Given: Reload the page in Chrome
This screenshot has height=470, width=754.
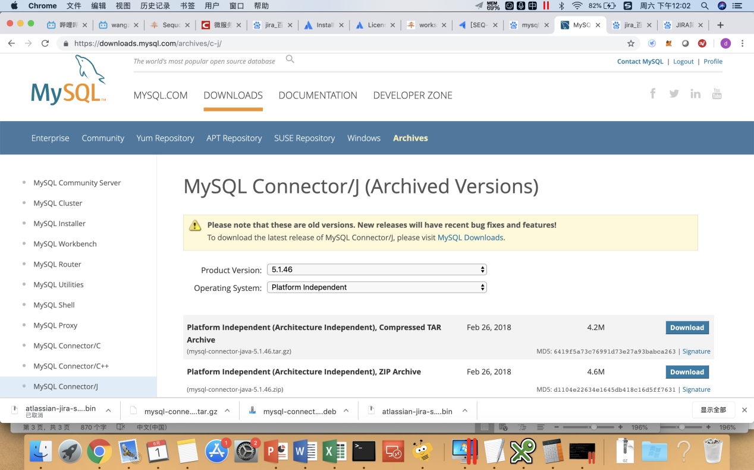Looking at the screenshot, I should [45, 43].
